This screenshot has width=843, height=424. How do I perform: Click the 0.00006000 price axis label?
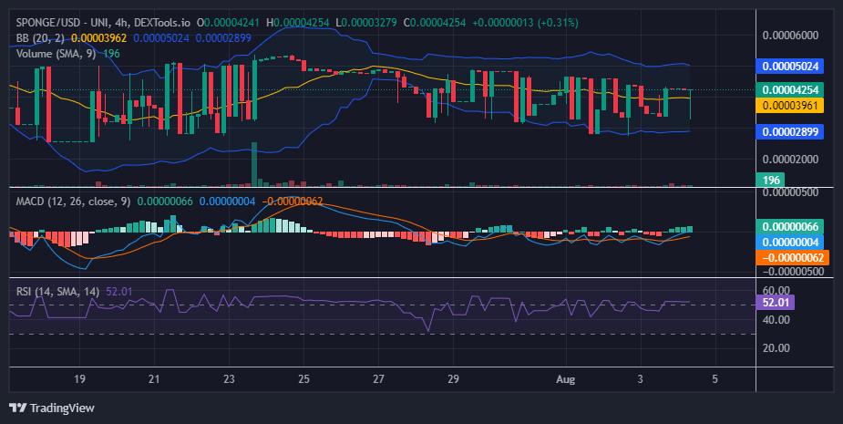tap(790, 36)
